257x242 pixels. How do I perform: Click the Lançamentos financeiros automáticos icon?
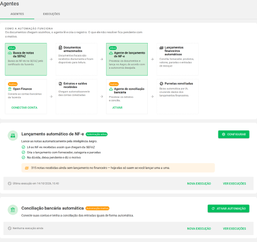click(x=161, y=48)
